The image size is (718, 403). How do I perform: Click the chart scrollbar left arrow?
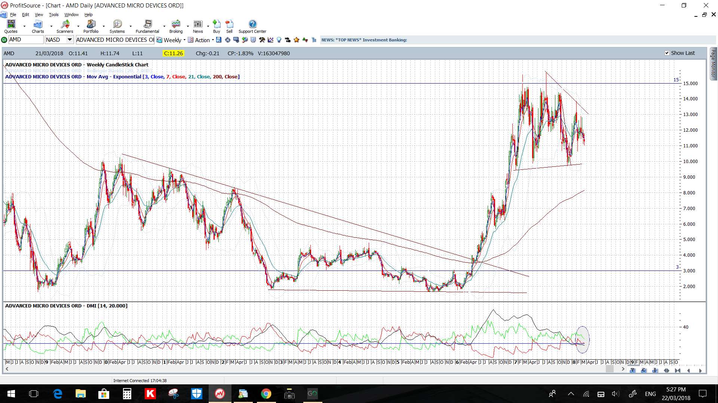tap(7, 369)
